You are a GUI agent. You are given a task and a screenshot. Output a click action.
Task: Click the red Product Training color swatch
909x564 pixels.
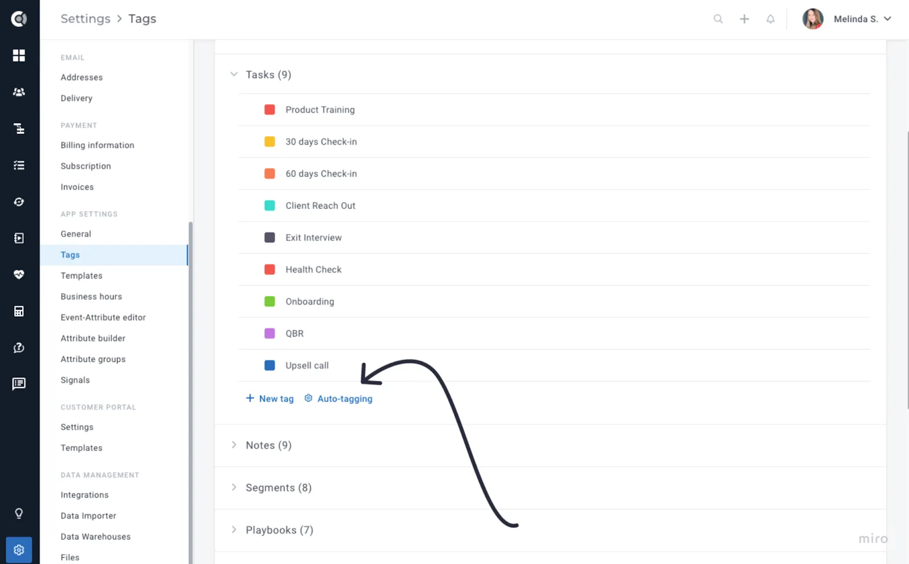(270, 110)
